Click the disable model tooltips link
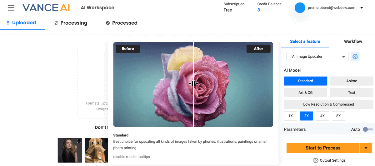Screen dimensions: 375x166 tap(132, 157)
